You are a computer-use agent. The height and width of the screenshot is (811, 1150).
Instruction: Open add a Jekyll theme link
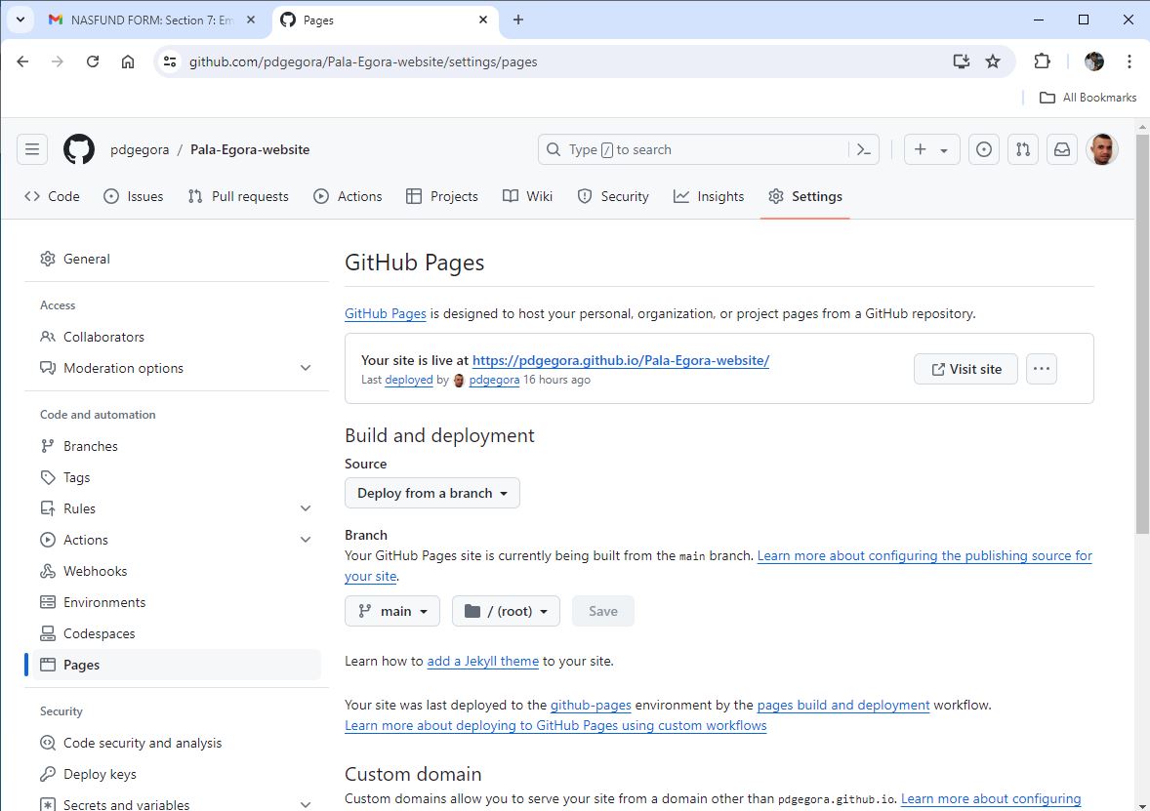point(482,661)
